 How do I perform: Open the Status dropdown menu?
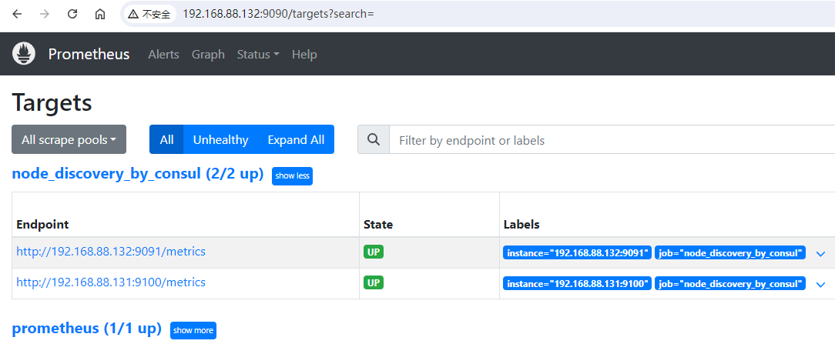point(257,55)
